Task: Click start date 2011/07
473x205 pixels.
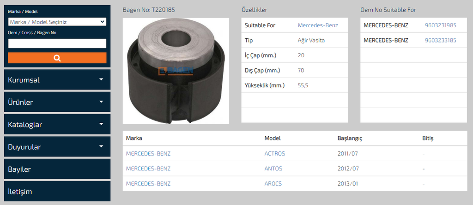Action: pos(347,153)
